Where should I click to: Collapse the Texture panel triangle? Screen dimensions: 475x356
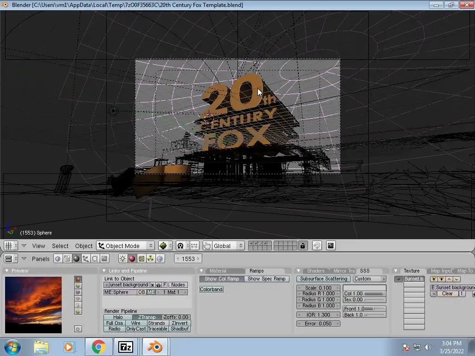(x=396, y=271)
